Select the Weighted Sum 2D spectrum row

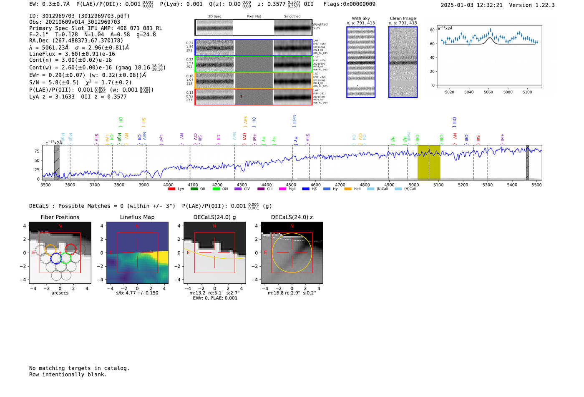253,27
